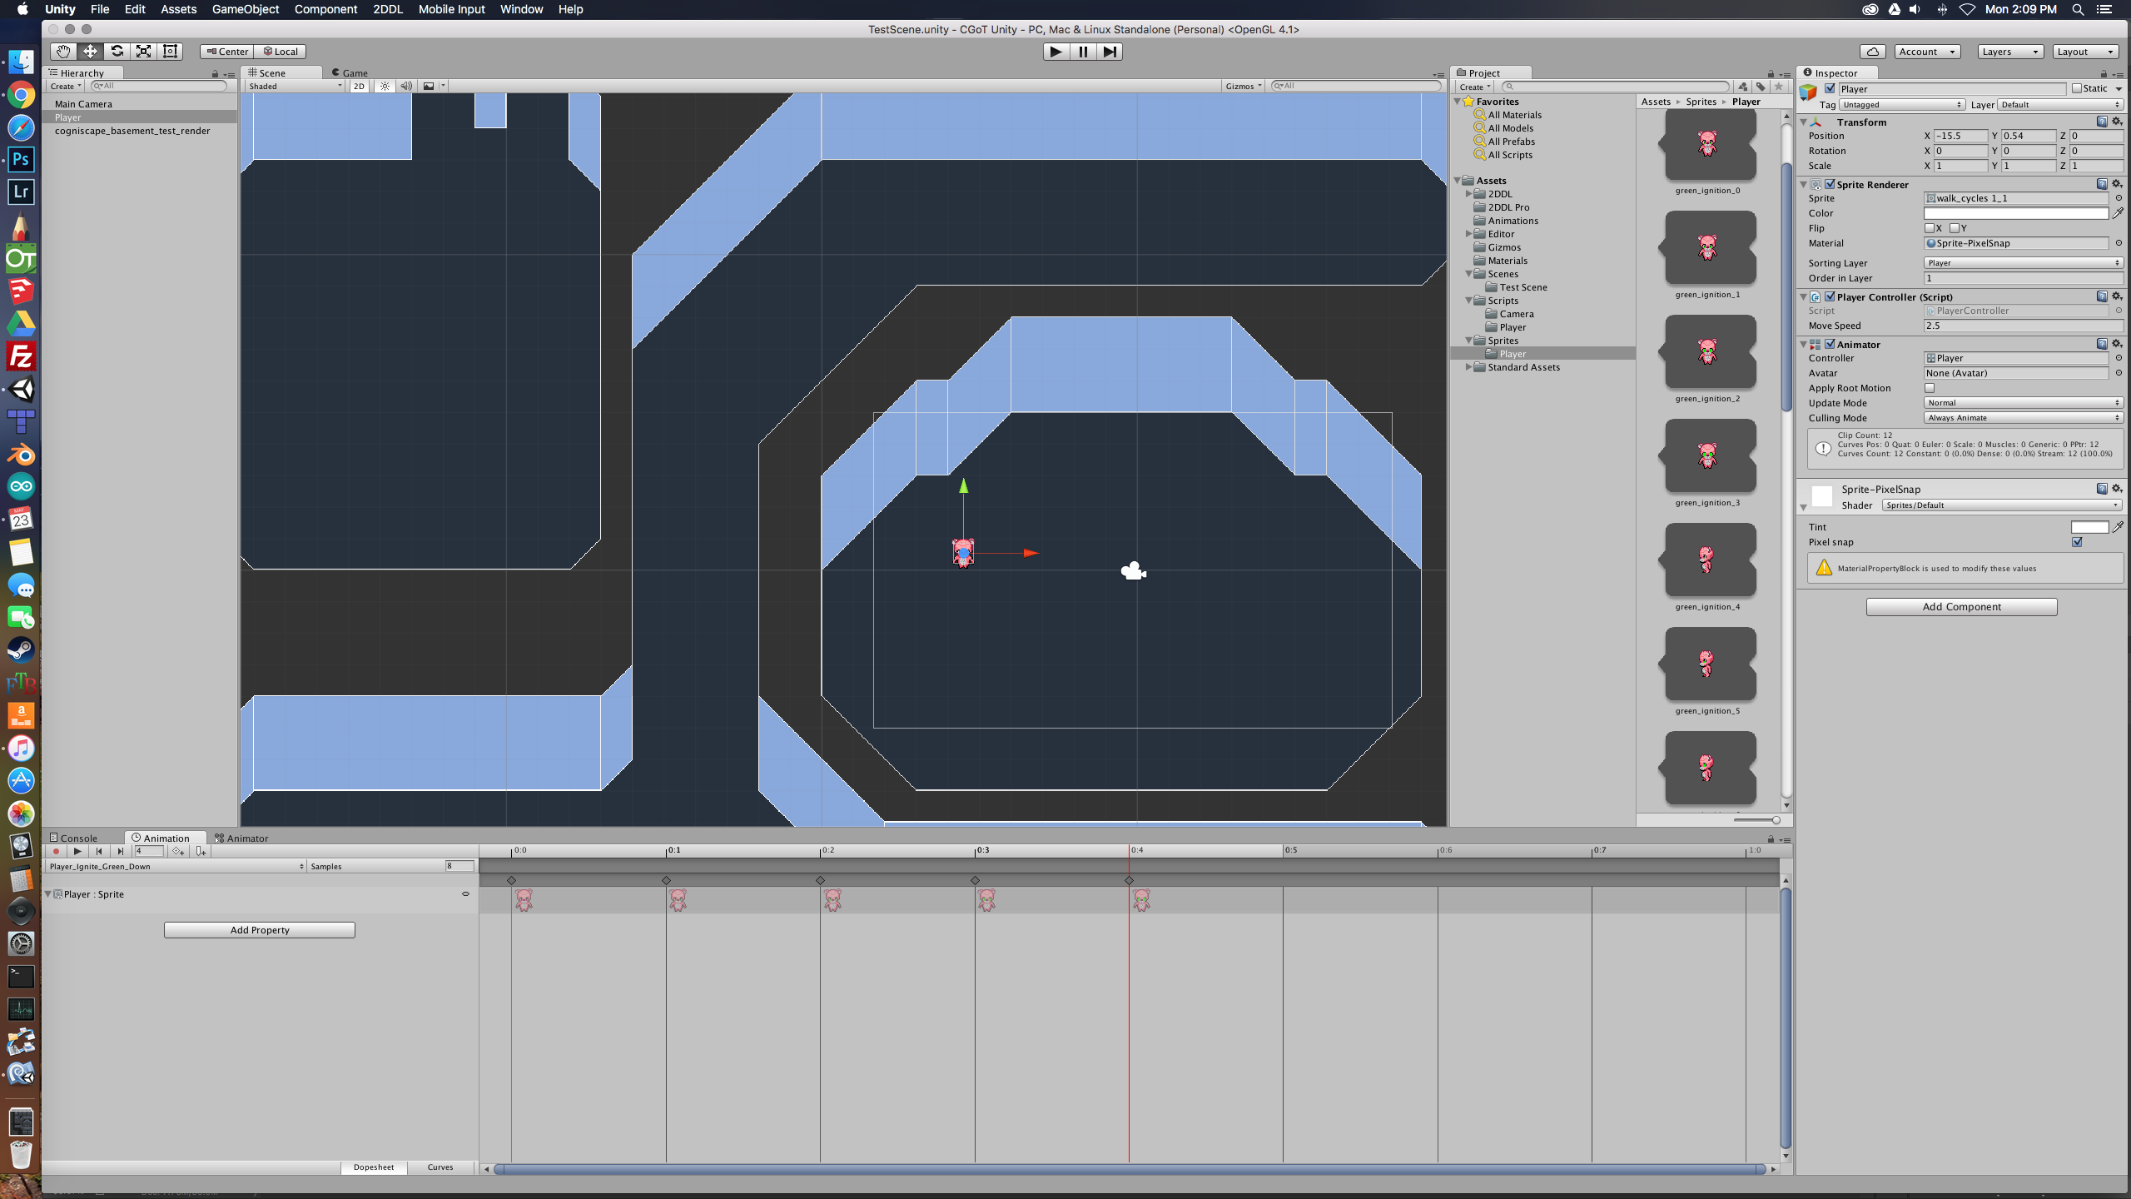Enable Flip X checkbox
The image size is (2131, 1199).
[x=1929, y=228]
